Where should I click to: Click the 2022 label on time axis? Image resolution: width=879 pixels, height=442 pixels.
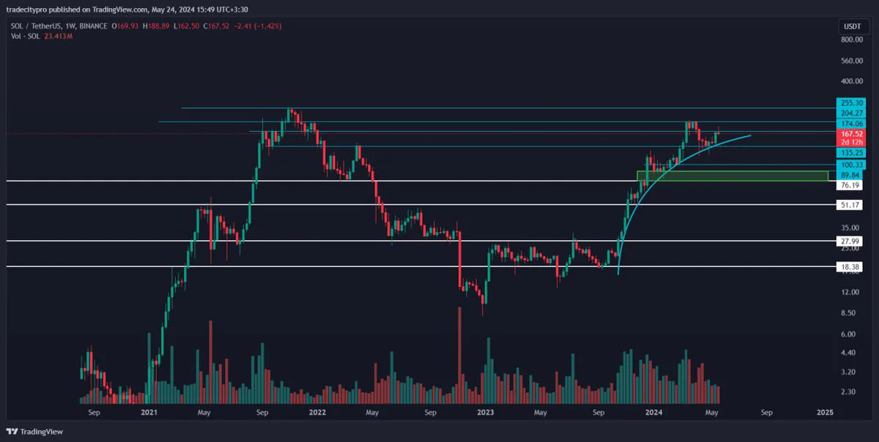[317, 413]
